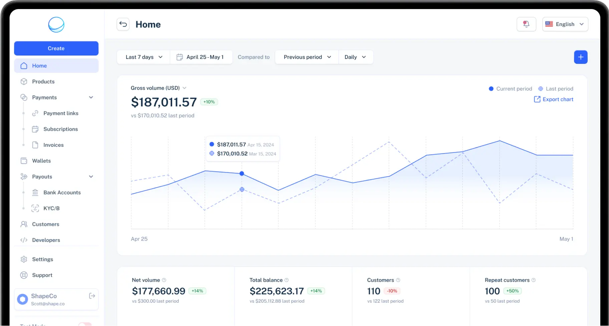Click the calendar icon beside April 25 - May 1
The image size is (609, 326).
pos(180,57)
